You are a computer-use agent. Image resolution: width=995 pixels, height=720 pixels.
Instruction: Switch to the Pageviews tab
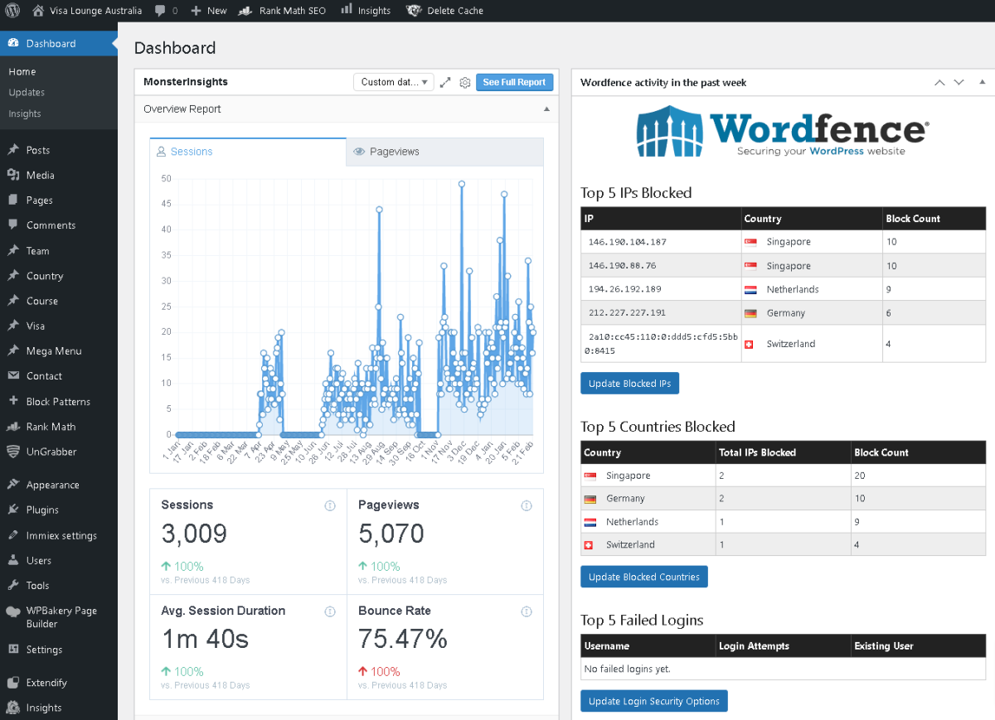444,152
